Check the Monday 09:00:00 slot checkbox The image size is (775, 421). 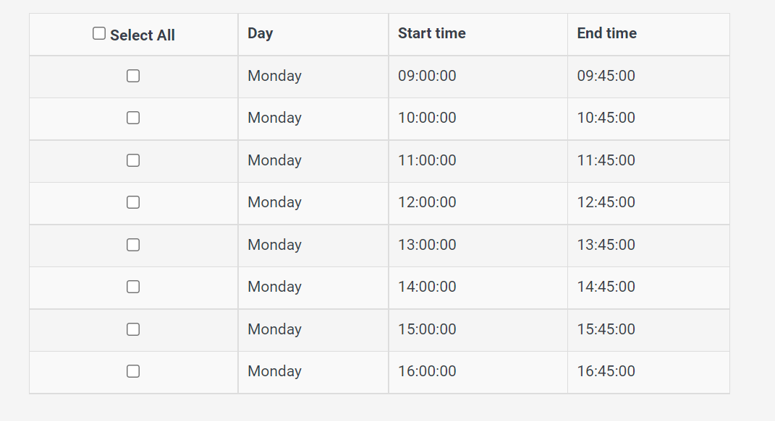coord(133,76)
